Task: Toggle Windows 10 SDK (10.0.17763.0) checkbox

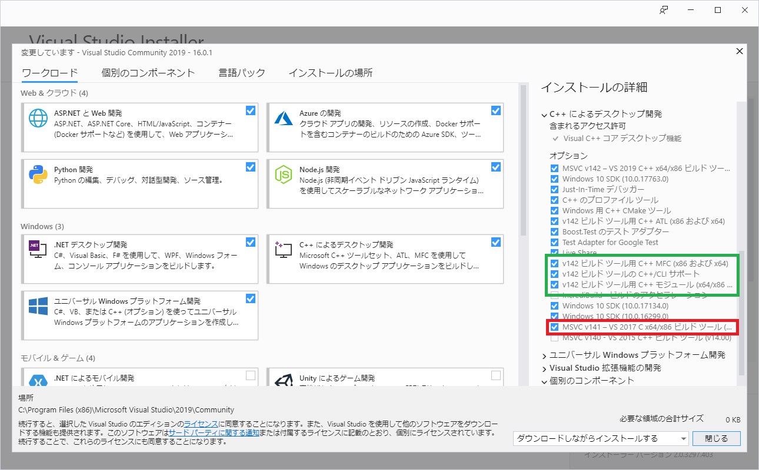Action: [554, 179]
